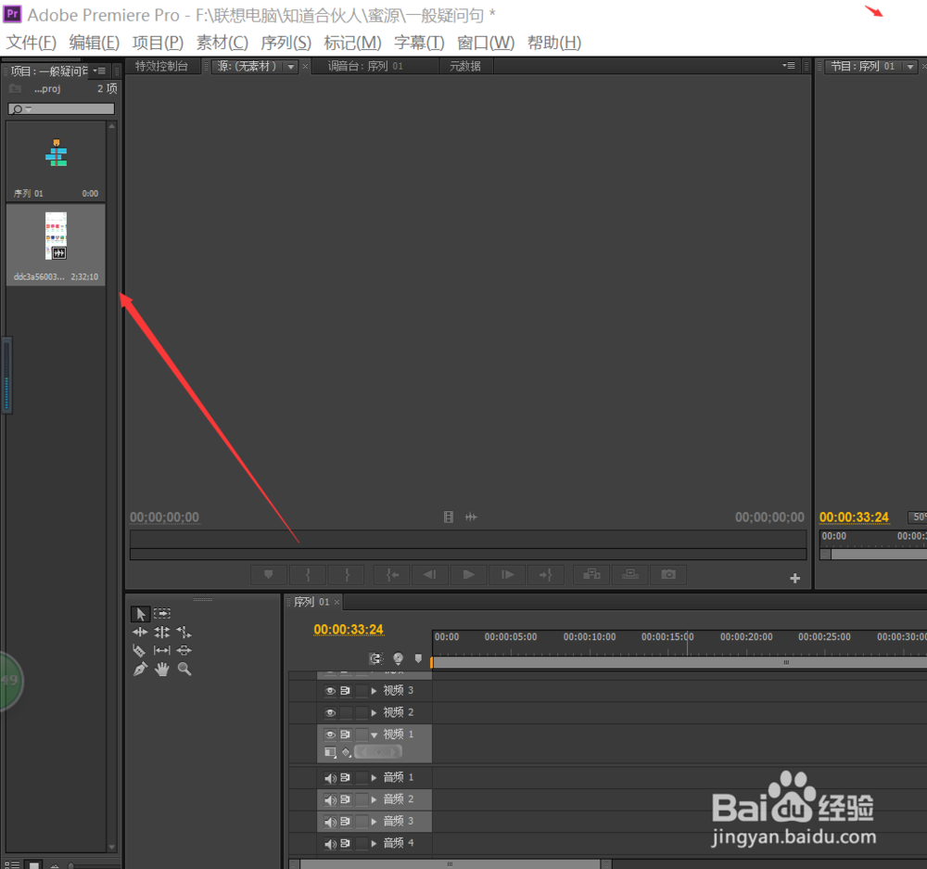
Task: Open the source monitor button editor plus
Action: [795, 578]
